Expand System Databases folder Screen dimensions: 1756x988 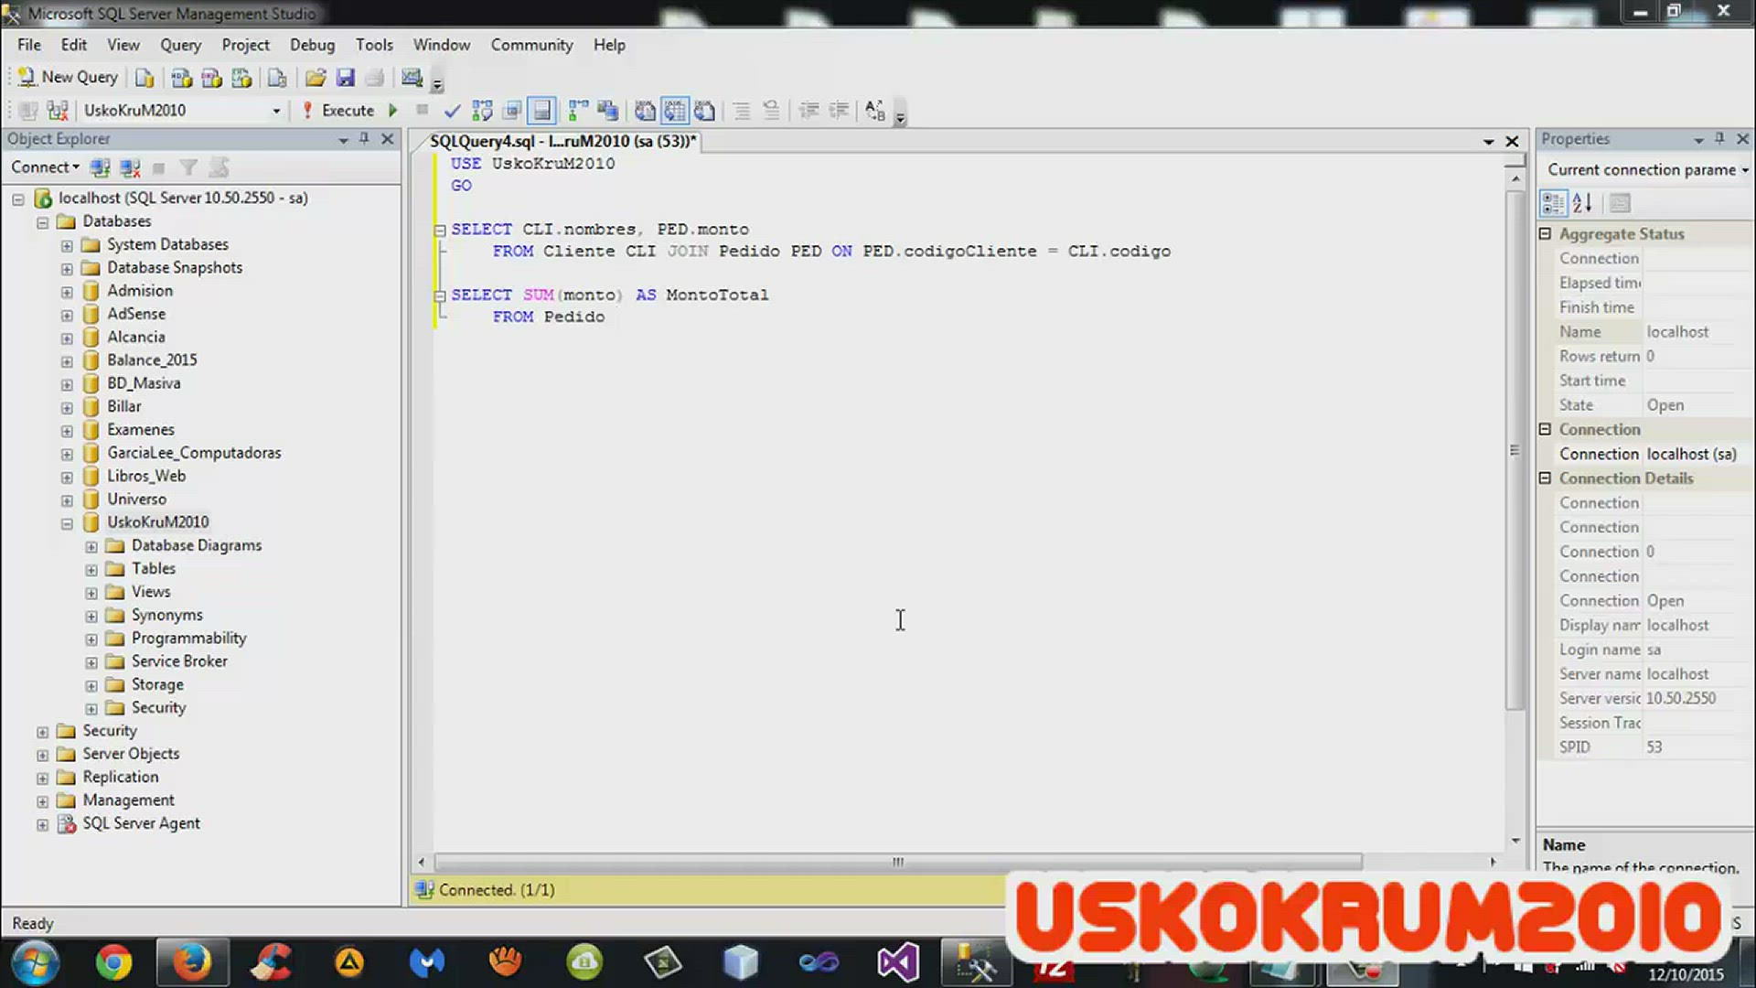tap(67, 245)
